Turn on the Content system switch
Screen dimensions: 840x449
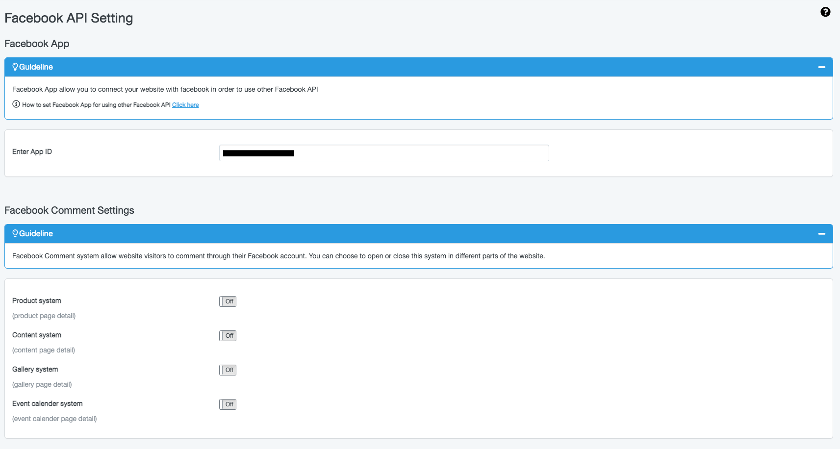coord(228,335)
